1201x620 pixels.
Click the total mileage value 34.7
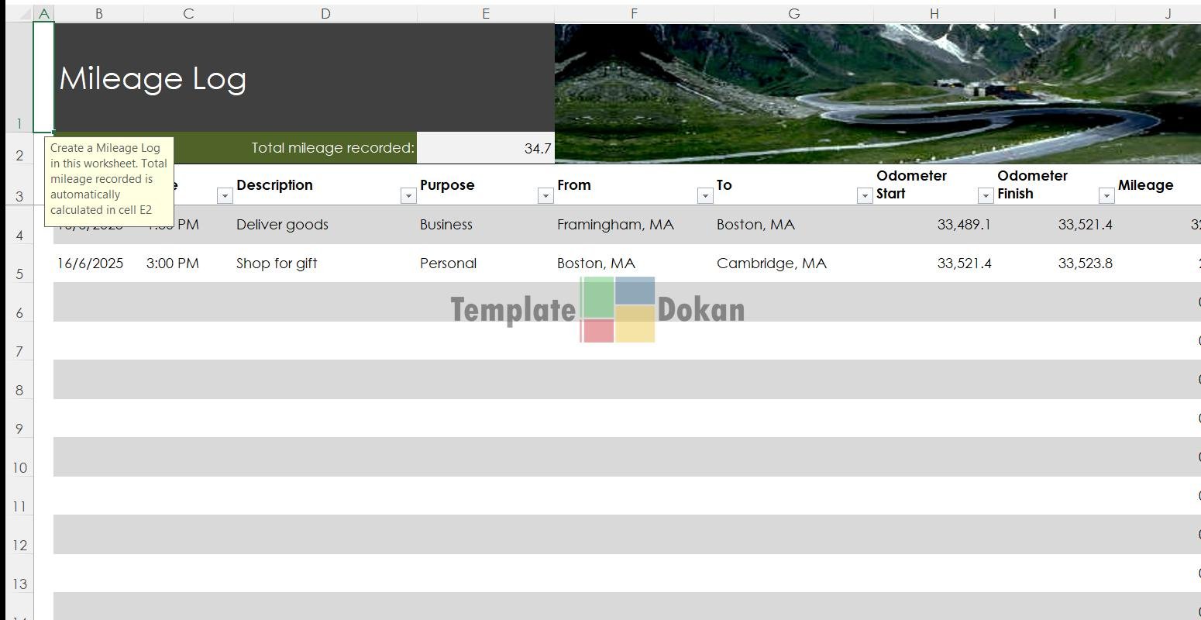coord(485,148)
